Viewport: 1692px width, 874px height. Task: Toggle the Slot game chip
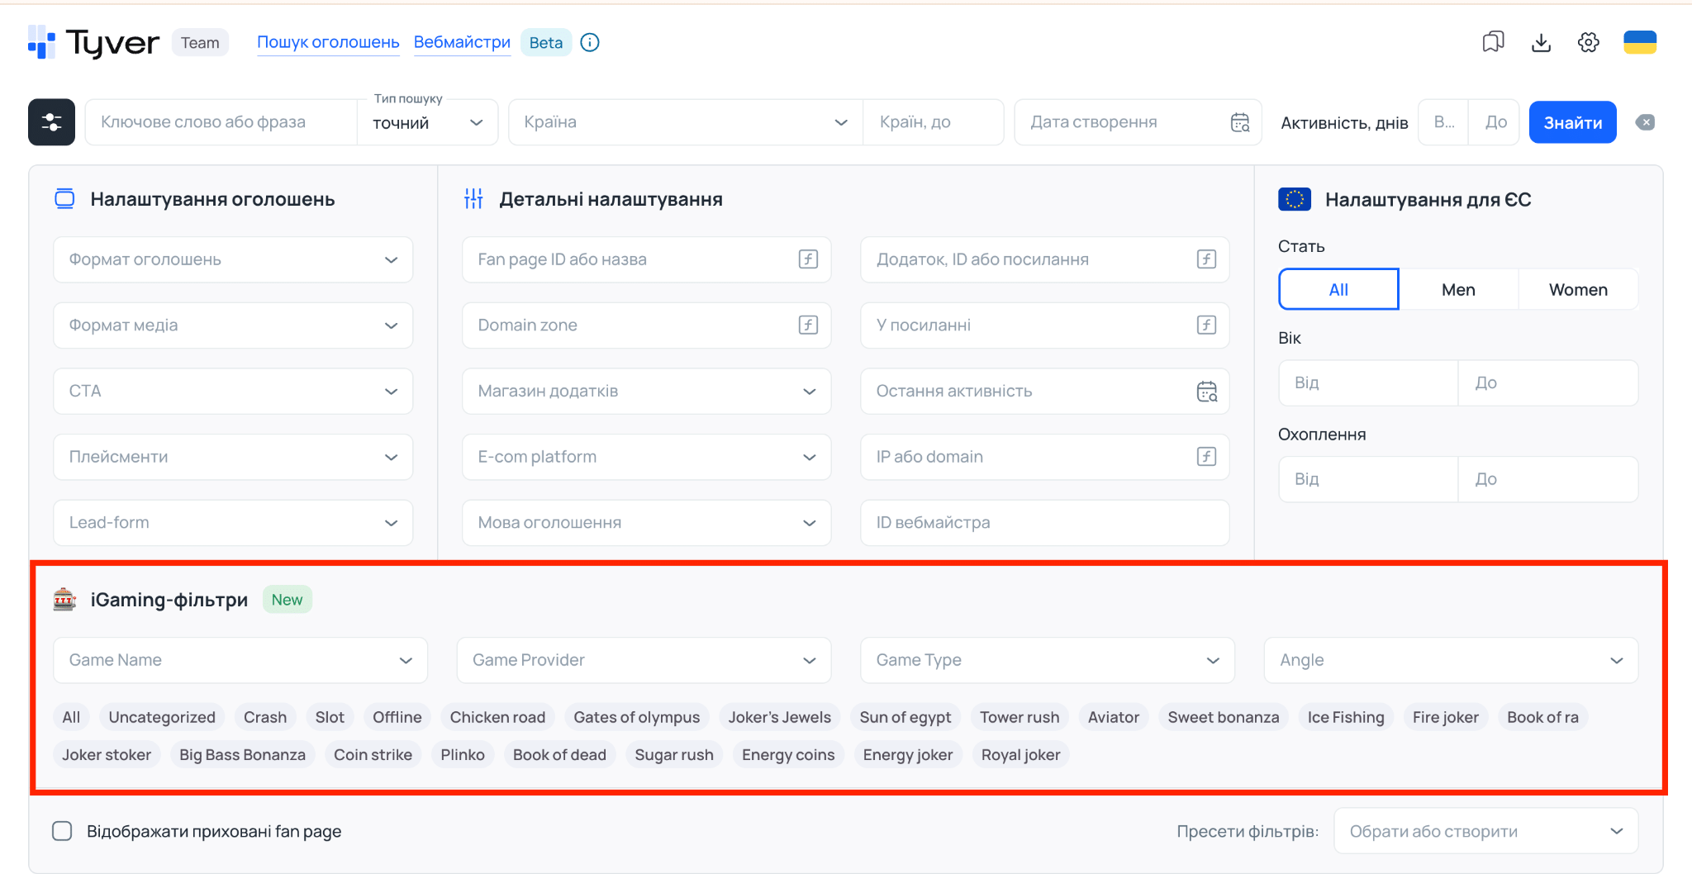330,717
